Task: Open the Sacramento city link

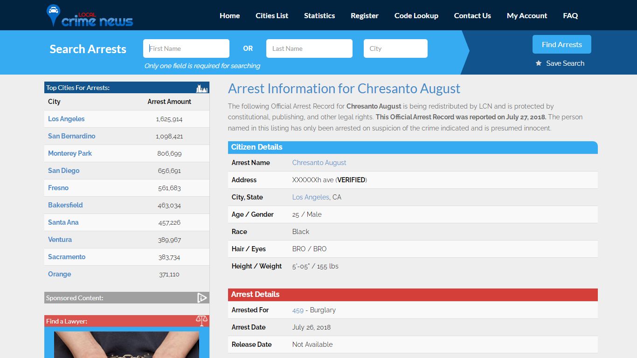Action: 67,257
